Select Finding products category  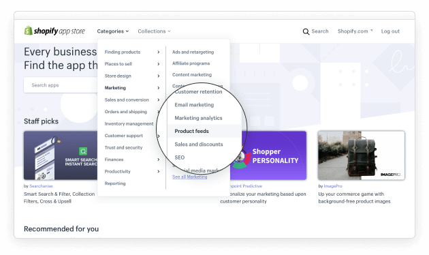(123, 52)
